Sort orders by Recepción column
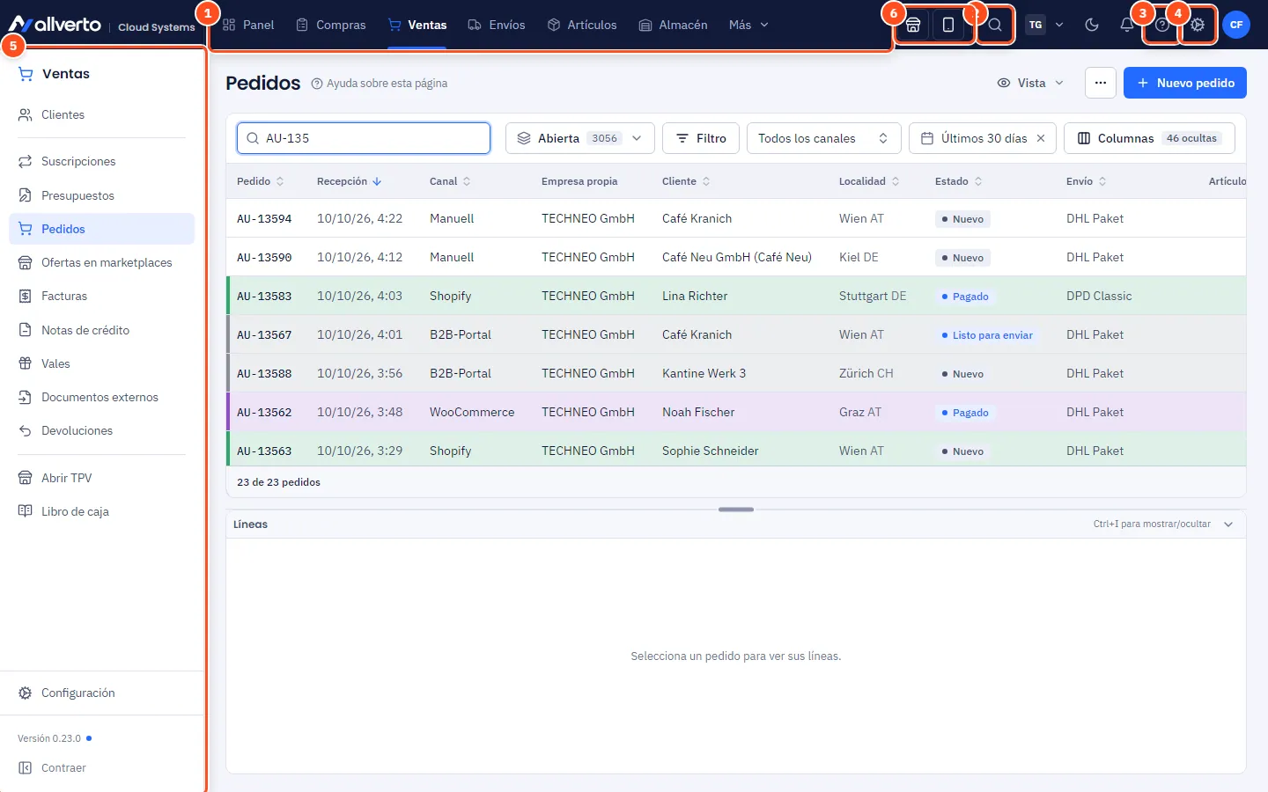 coord(349,181)
